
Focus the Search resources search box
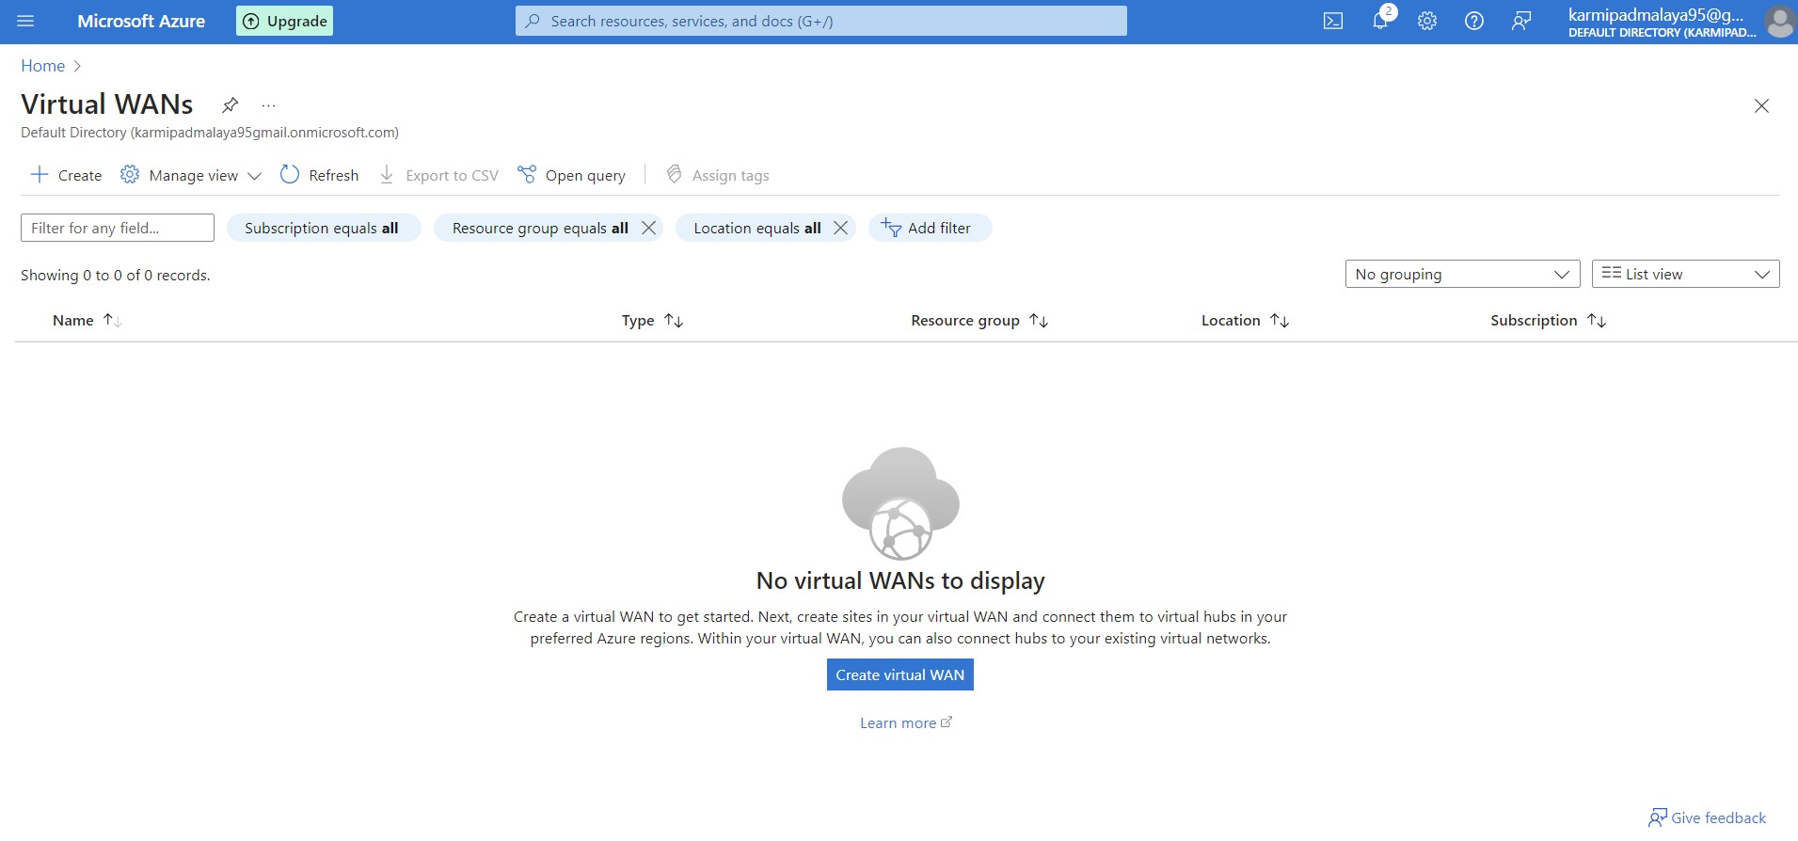(820, 21)
